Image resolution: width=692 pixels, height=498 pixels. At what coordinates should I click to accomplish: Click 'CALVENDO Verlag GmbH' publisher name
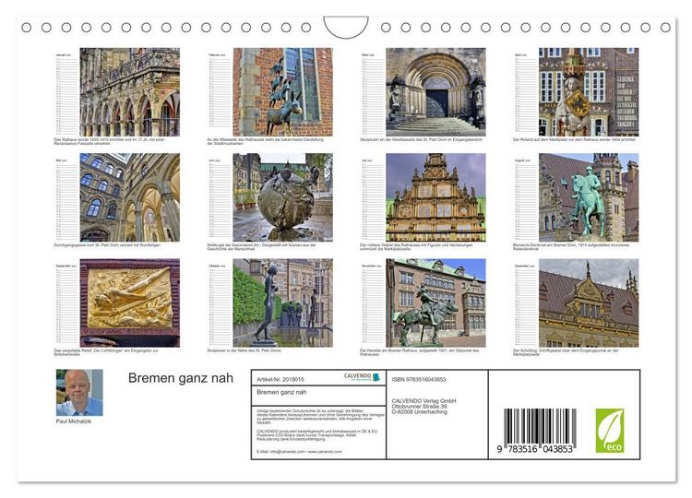(x=424, y=401)
